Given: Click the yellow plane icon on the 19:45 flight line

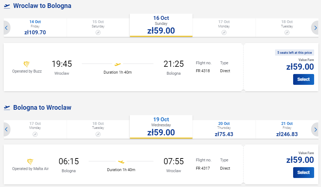Looking at the screenshot, I should [x=118, y=64].
